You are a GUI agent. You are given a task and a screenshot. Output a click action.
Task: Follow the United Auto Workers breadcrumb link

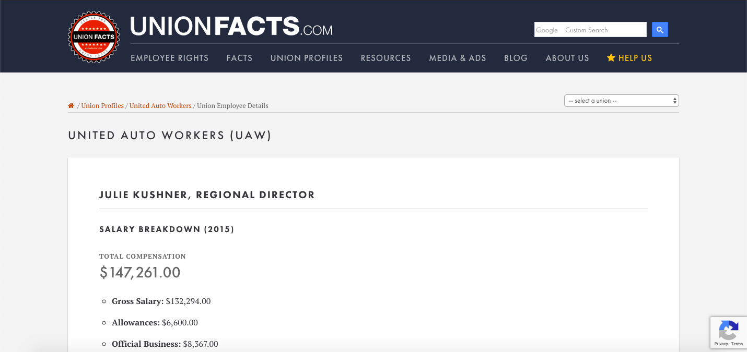coord(160,106)
